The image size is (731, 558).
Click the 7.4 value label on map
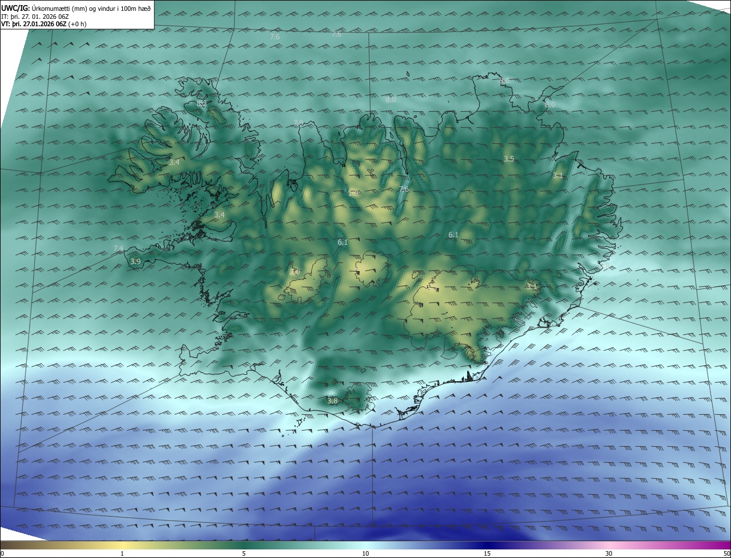pos(118,248)
